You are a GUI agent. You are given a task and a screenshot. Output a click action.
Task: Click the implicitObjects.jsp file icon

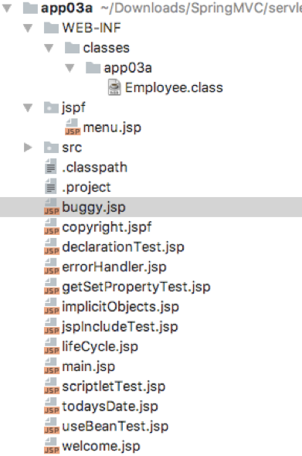tap(52, 306)
